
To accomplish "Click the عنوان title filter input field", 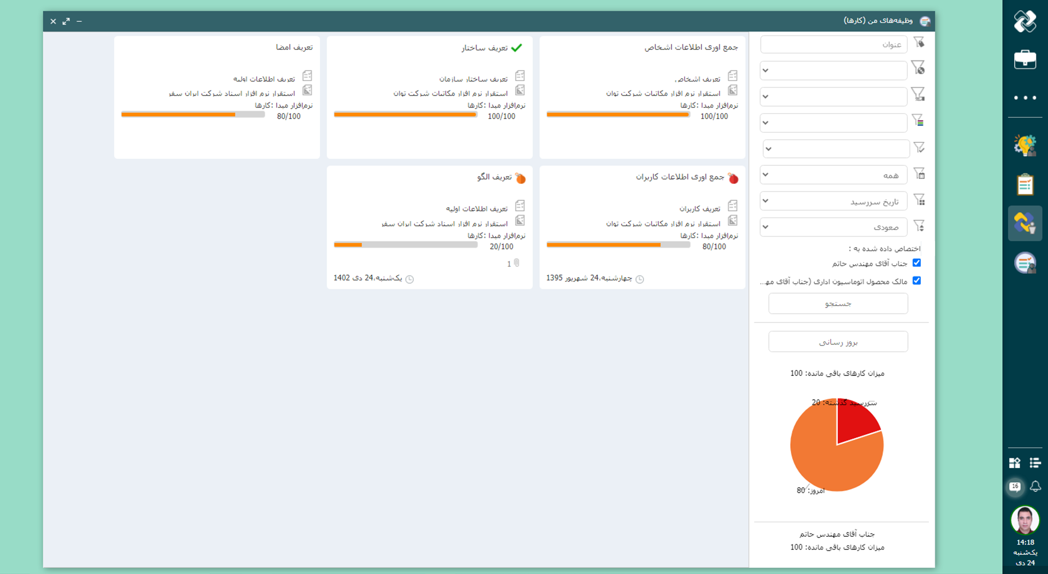I will (833, 44).
